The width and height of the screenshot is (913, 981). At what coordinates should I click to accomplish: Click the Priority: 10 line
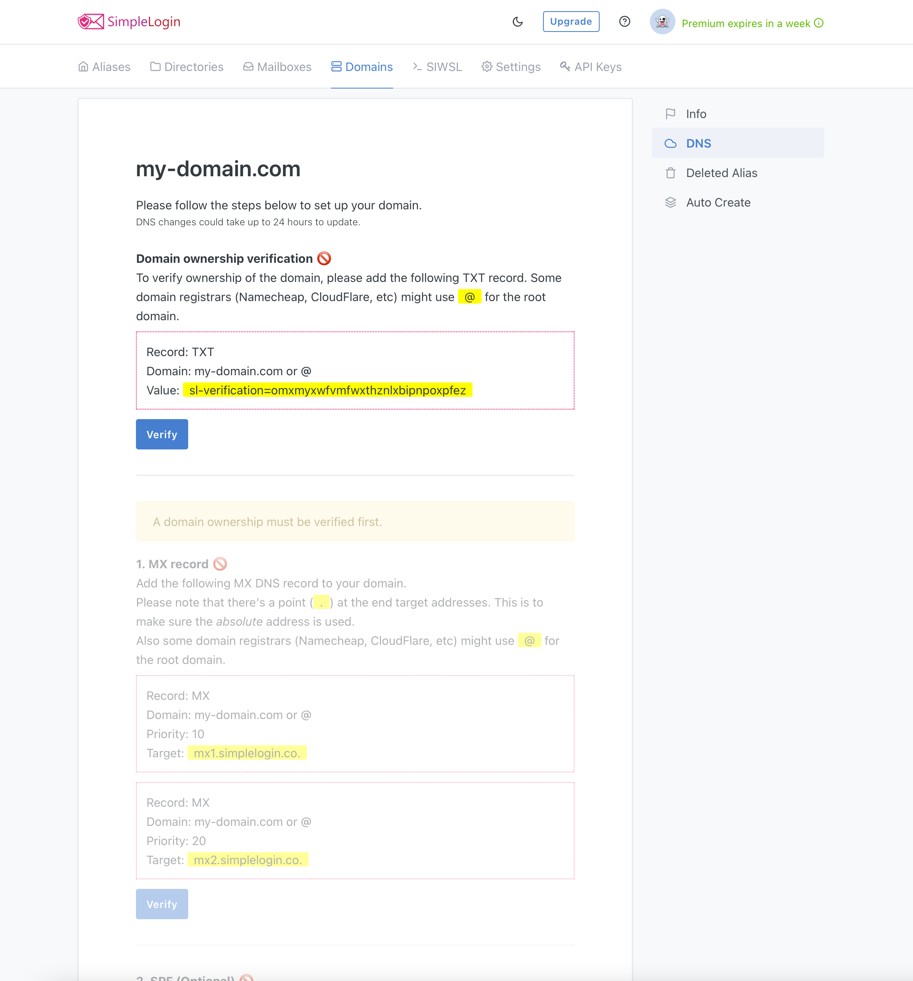[x=175, y=734]
